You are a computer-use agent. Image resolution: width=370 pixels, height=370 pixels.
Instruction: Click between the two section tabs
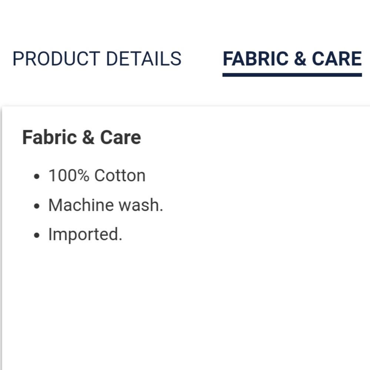(202, 58)
